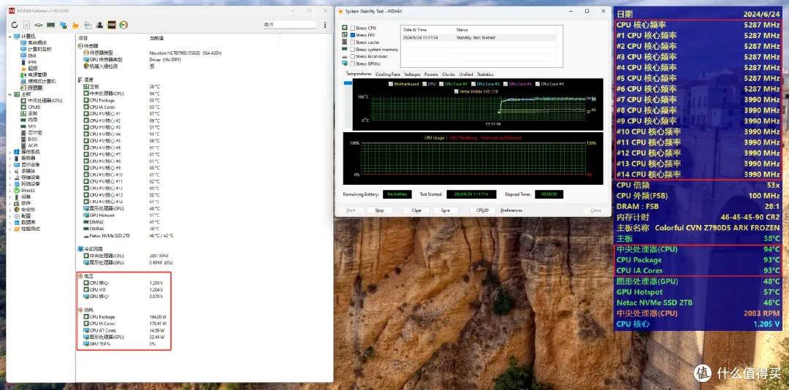Select the ACPI tree item
Viewport: 789px width, 390px height.
29,145
